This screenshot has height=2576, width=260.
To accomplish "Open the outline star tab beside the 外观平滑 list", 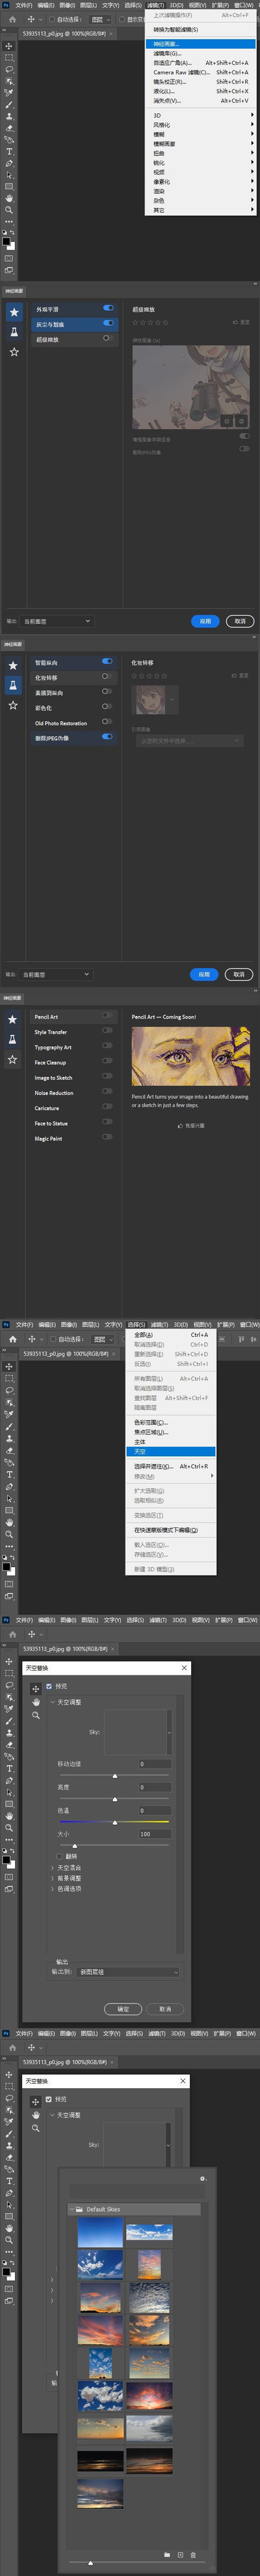I will tap(14, 352).
